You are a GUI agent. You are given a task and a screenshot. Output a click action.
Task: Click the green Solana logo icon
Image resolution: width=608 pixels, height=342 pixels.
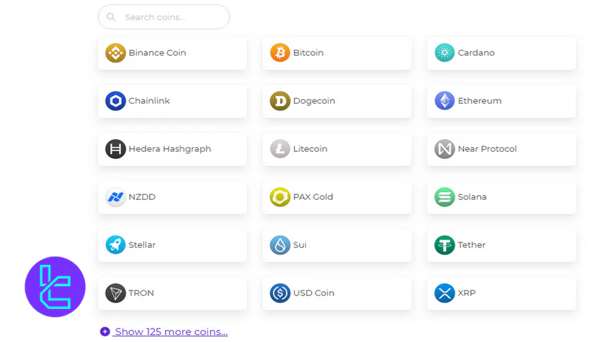tap(445, 197)
